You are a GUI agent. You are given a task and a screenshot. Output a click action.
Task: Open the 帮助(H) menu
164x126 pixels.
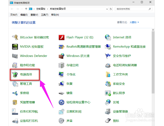click(55, 15)
